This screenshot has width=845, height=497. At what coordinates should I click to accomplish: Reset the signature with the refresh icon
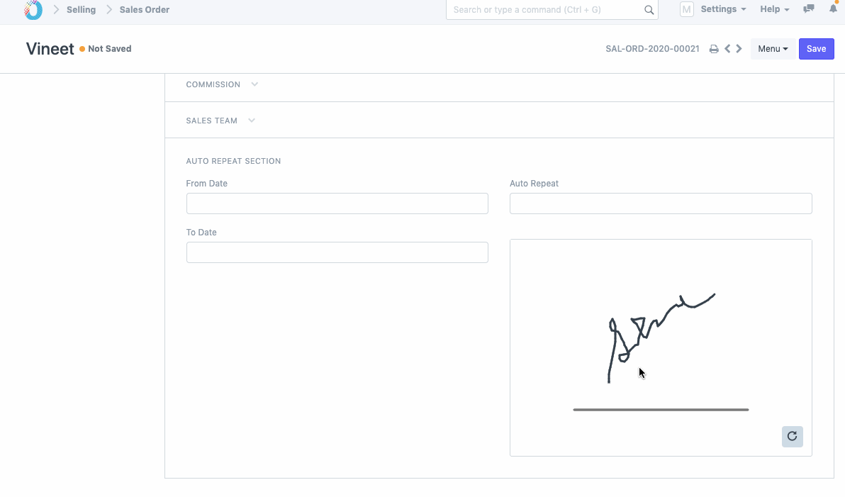pos(792,436)
